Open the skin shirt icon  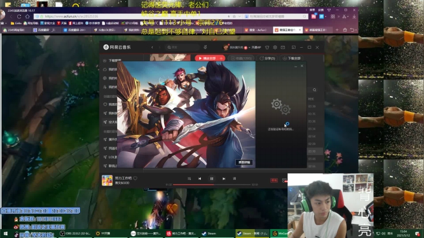(267, 47)
